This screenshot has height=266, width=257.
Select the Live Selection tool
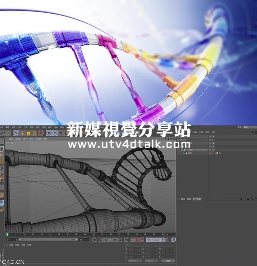coord(16,133)
